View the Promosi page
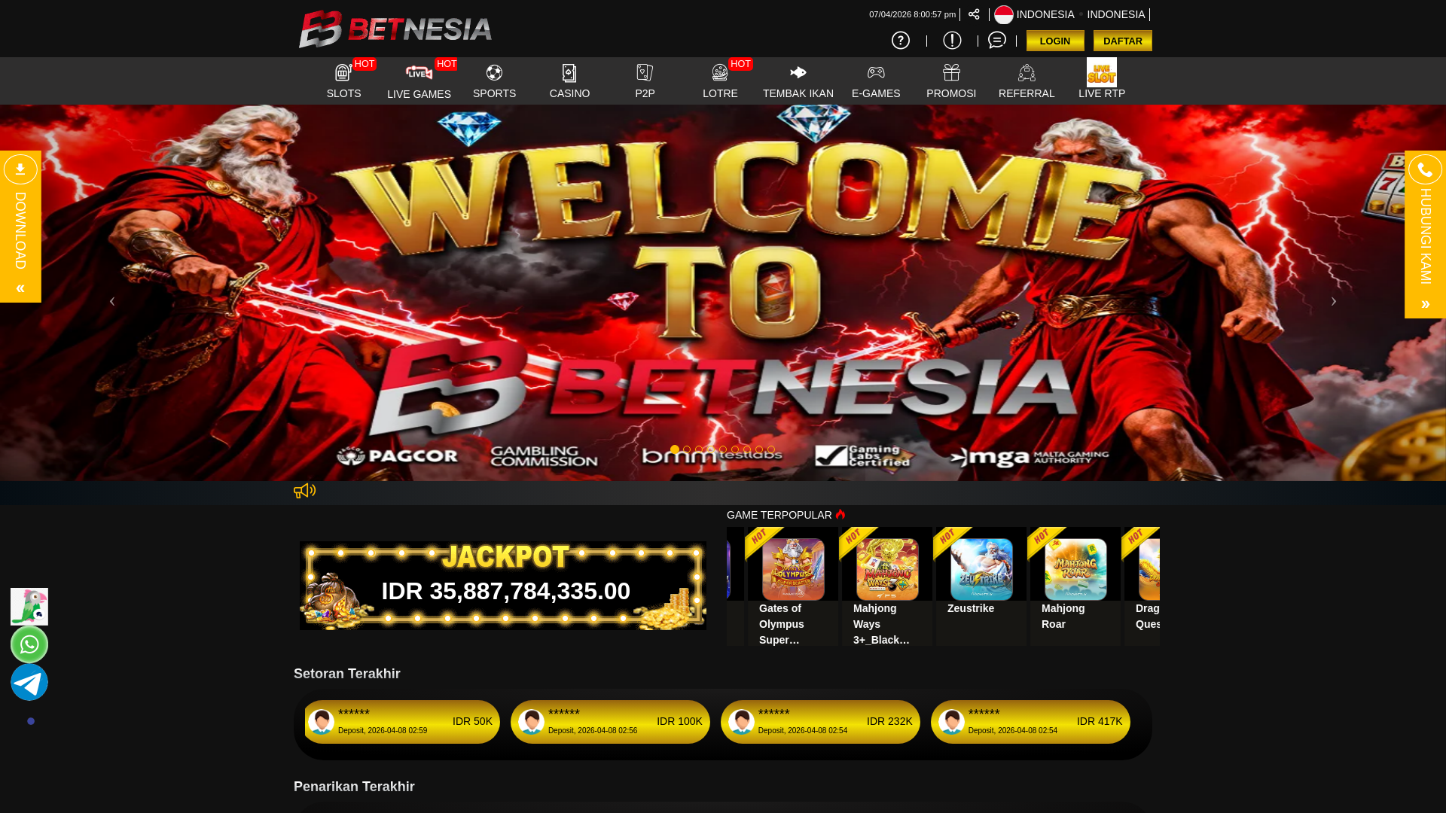Screen dimensions: 1446x813 coord(951,81)
